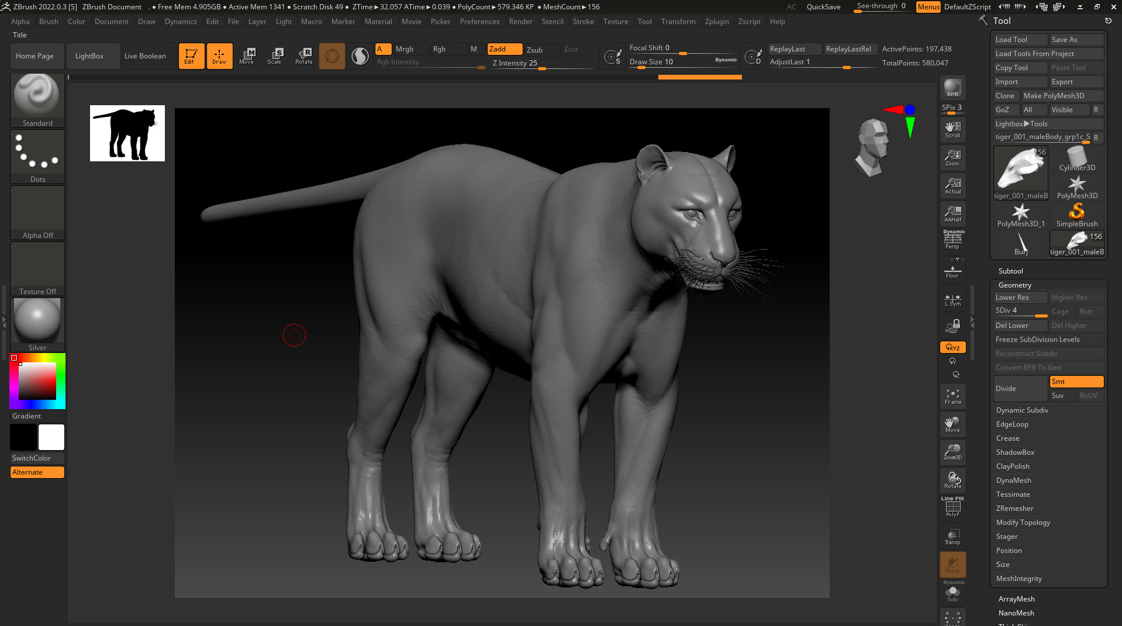Image resolution: width=1122 pixels, height=626 pixels.
Task: Open the Alpha Off selector
Action: (37, 212)
